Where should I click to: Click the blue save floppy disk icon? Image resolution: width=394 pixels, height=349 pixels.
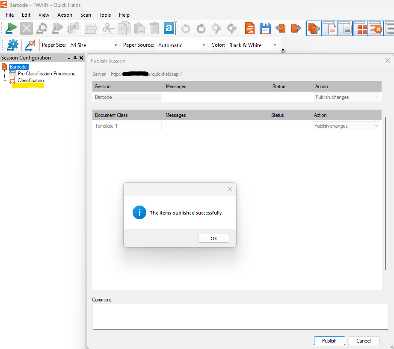click(x=265, y=29)
